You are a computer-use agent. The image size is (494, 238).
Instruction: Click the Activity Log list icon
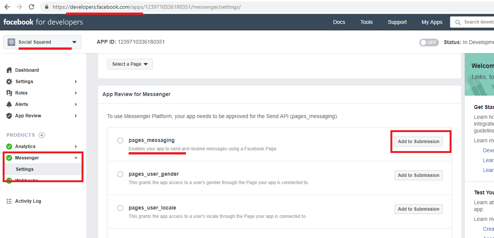coord(9,201)
